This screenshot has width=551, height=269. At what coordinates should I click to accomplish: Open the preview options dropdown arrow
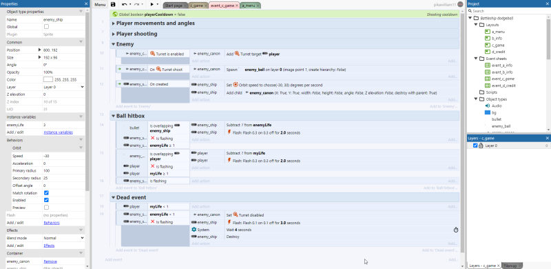tap(158, 5)
